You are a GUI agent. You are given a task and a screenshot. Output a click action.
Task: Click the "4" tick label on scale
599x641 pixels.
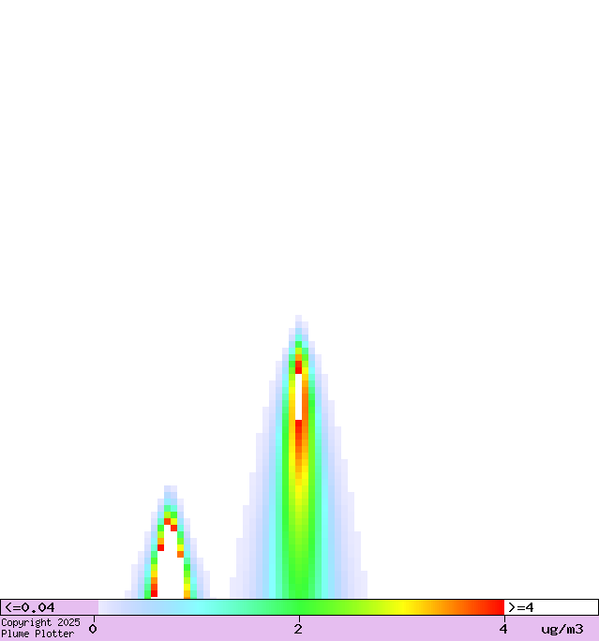click(x=503, y=629)
